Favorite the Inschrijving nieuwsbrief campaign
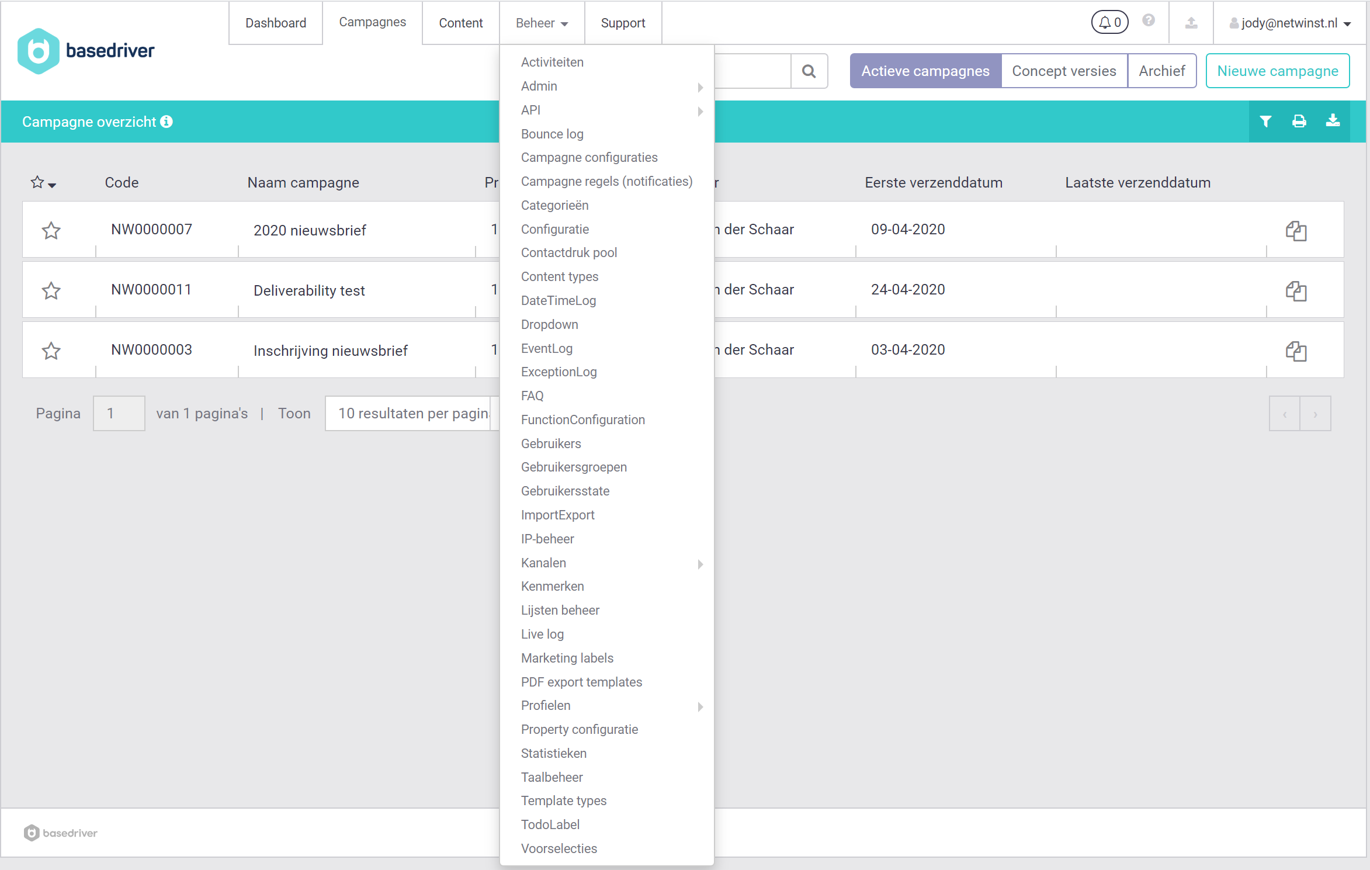The height and width of the screenshot is (870, 1370). coord(51,351)
